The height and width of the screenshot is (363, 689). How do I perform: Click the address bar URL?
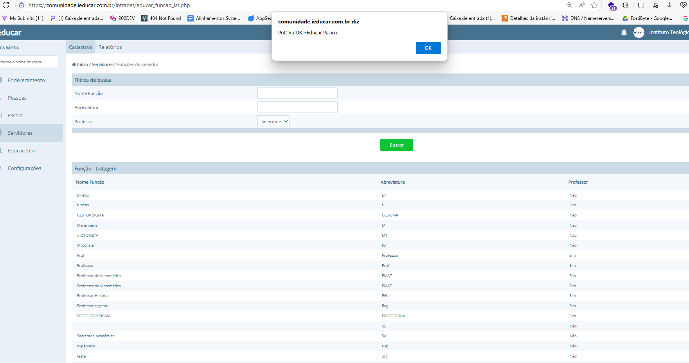coord(109,5)
